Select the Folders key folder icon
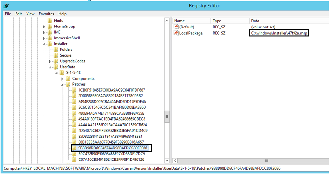 56,49
